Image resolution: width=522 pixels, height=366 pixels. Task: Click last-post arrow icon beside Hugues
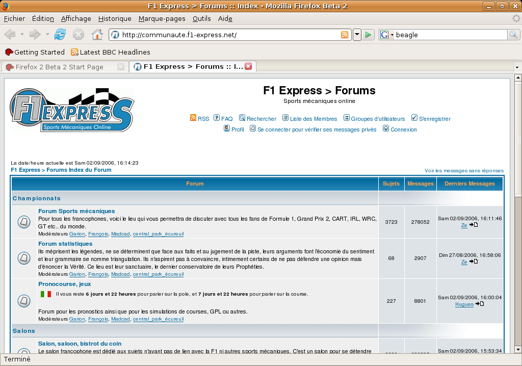[x=480, y=304]
